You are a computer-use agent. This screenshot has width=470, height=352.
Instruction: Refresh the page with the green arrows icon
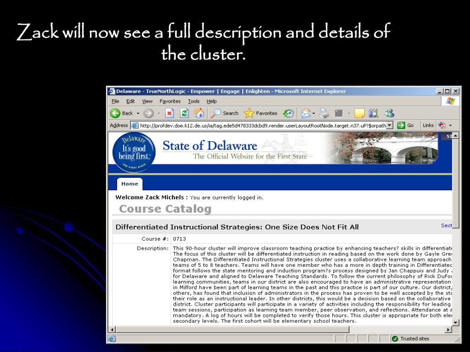[x=184, y=113]
